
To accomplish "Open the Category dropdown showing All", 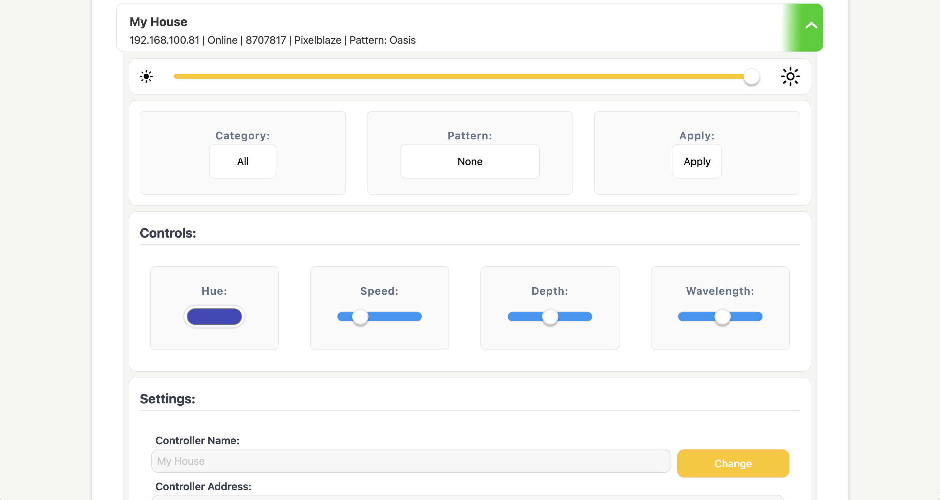I will [243, 161].
